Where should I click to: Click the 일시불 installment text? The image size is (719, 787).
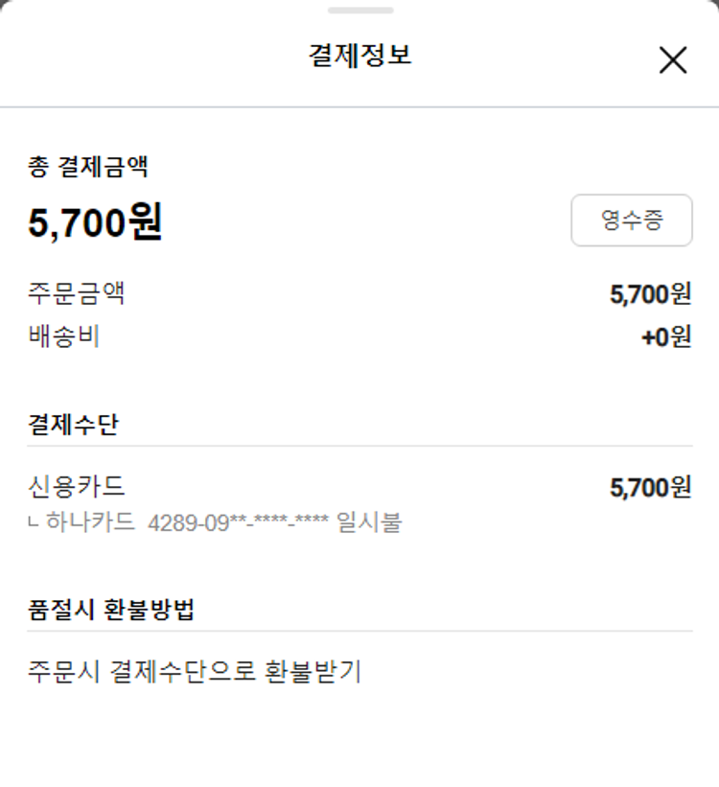click(369, 523)
